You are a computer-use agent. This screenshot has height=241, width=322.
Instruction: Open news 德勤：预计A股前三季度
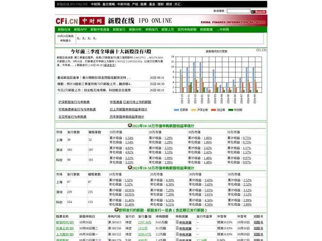tap(94, 84)
